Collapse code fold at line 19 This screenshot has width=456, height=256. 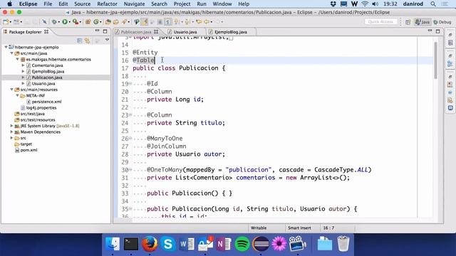130,84
